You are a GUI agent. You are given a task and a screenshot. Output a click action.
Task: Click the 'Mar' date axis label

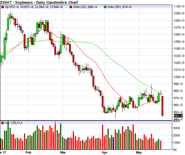tap(63, 152)
